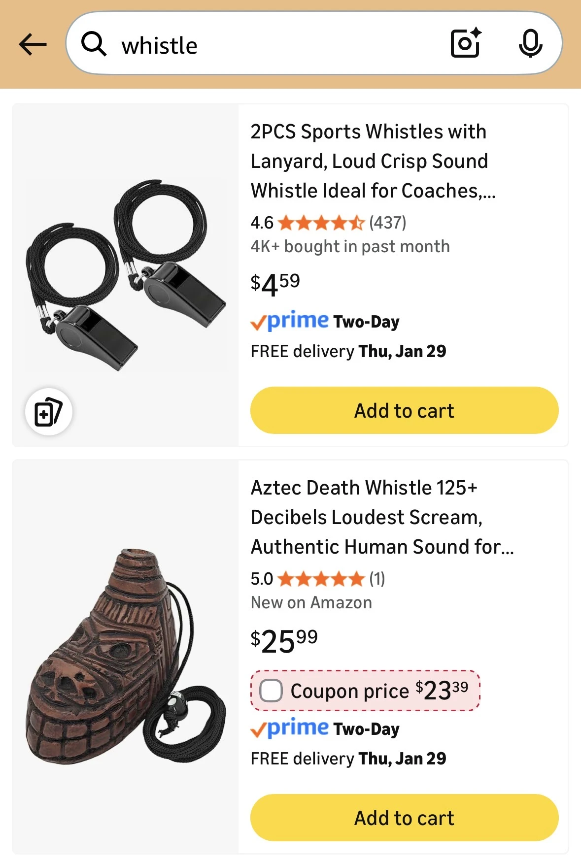Open 2PCS Sports Whistles product title
The image size is (581, 860).
[373, 161]
